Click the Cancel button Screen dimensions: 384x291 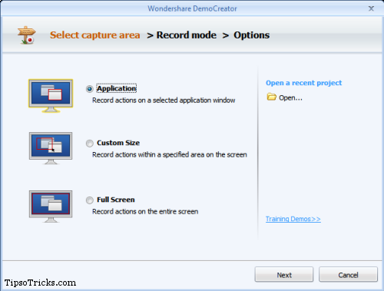pyautogui.click(x=348, y=275)
